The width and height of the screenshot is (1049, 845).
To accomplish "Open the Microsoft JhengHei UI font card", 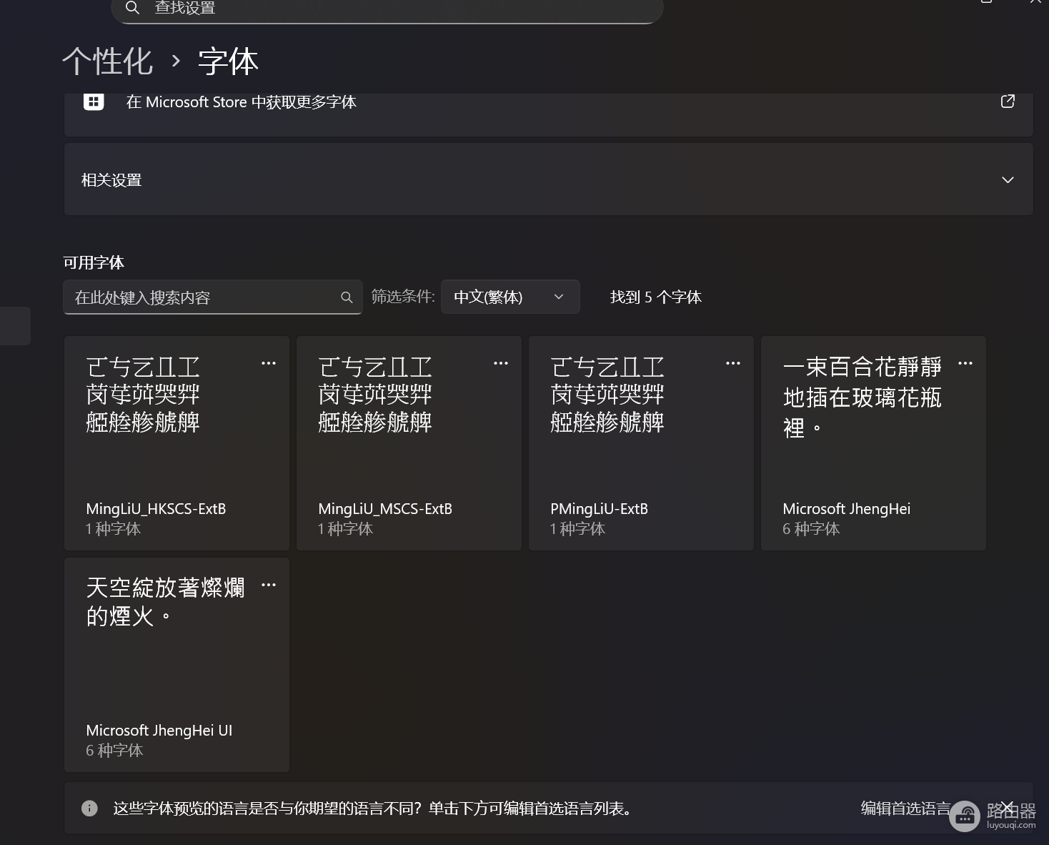I will pos(177,665).
